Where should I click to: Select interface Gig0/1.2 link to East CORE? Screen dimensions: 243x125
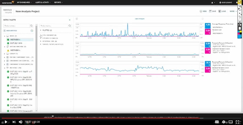click(x=20, y=106)
